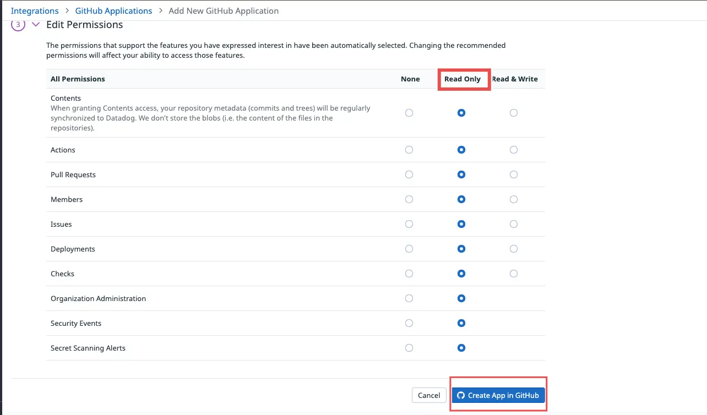
Task: Select Read Only for Organization Administration
Action: tap(461, 298)
